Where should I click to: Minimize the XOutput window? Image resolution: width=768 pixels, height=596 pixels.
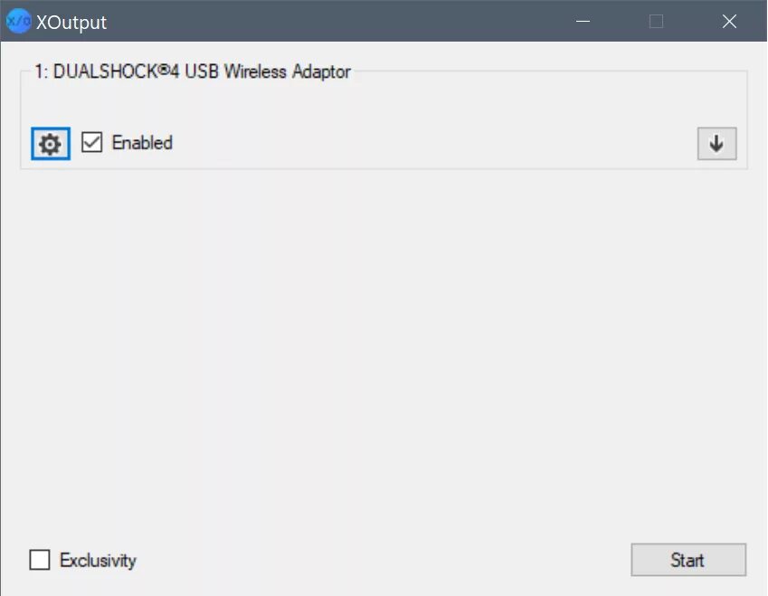point(583,21)
